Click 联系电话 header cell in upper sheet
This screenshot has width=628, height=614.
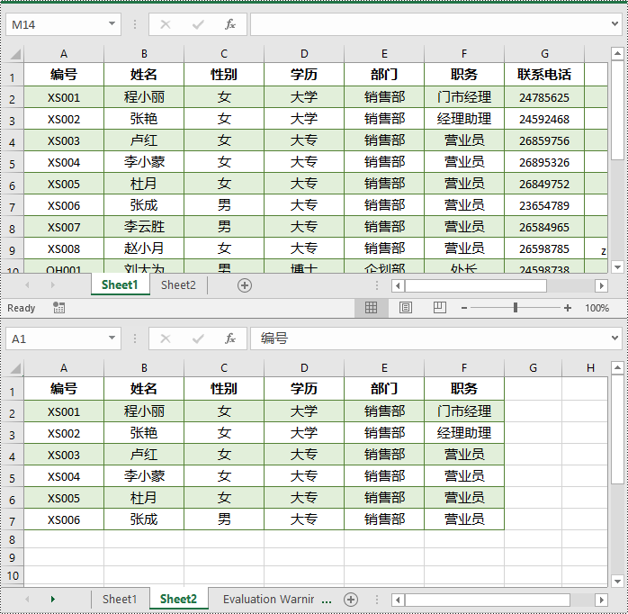544,75
